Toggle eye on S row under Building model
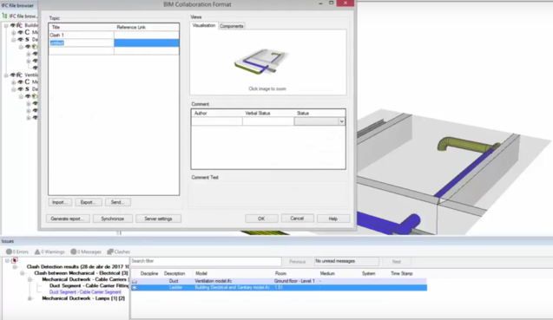553x320 pixels. (x=20, y=40)
